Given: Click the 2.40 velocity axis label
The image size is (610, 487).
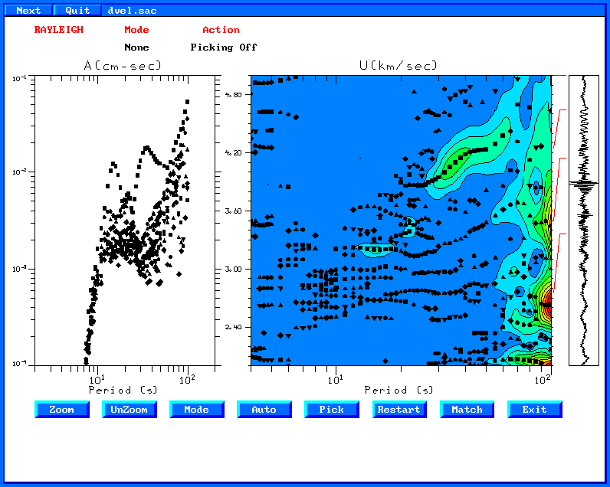Looking at the screenshot, I should [233, 327].
